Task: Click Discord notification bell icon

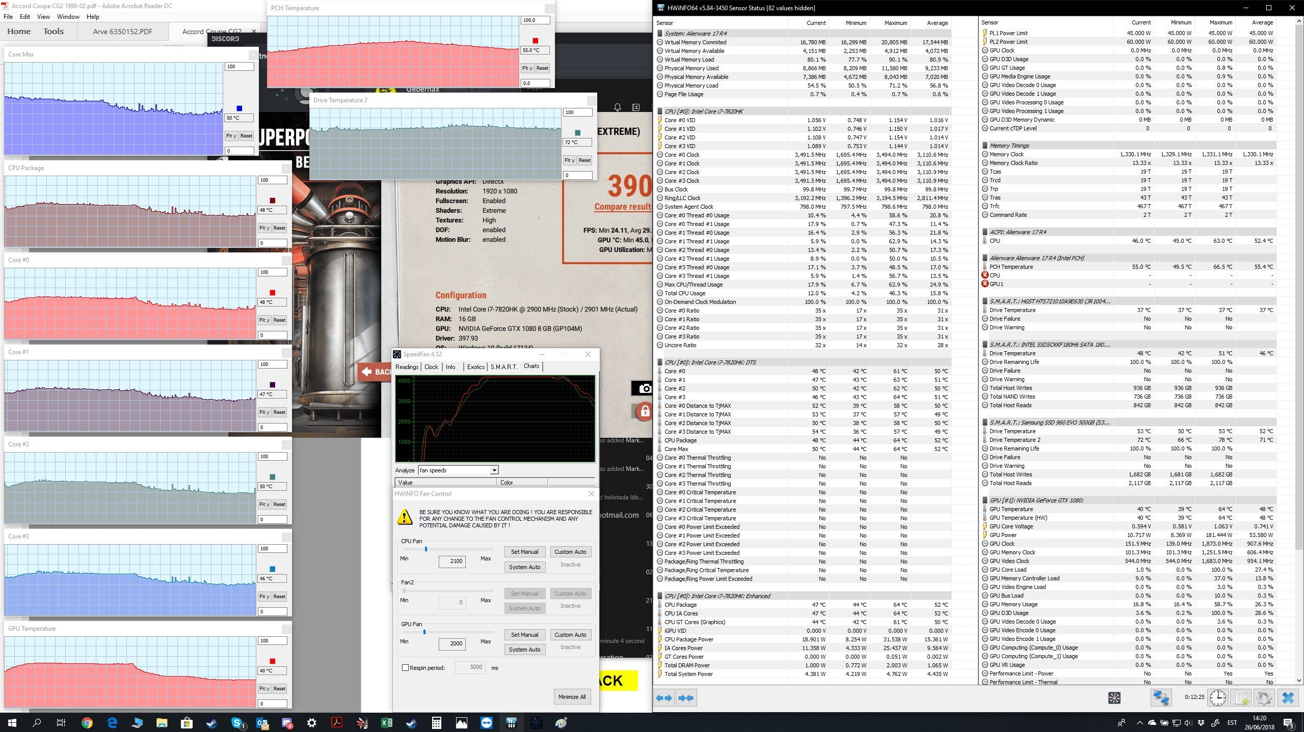Action: [617, 107]
